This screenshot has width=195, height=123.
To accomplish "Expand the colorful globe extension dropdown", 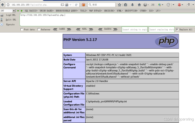I will click(162, 5).
